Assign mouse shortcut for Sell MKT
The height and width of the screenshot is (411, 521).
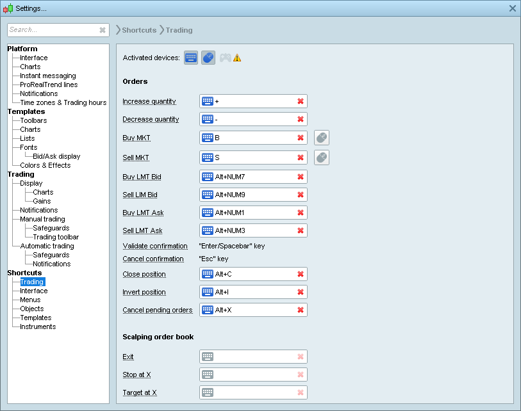[x=322, y=157]
